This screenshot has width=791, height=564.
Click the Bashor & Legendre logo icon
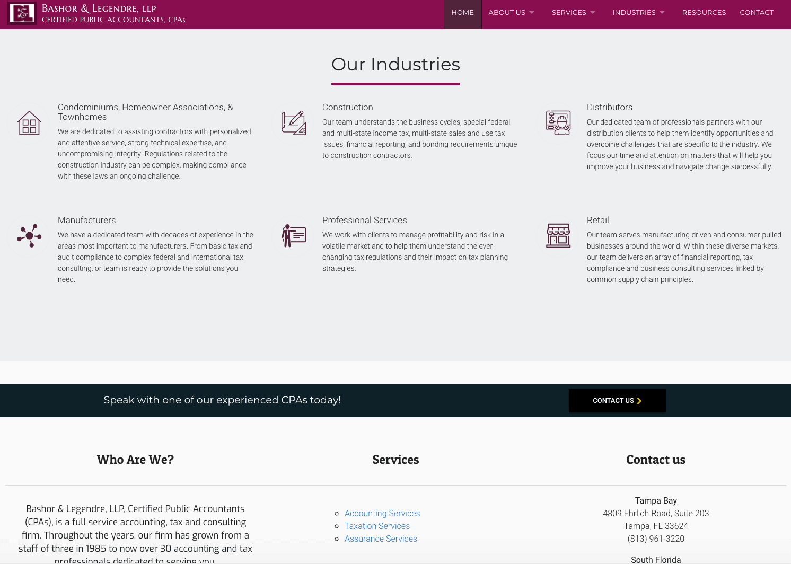click(22, 13)
